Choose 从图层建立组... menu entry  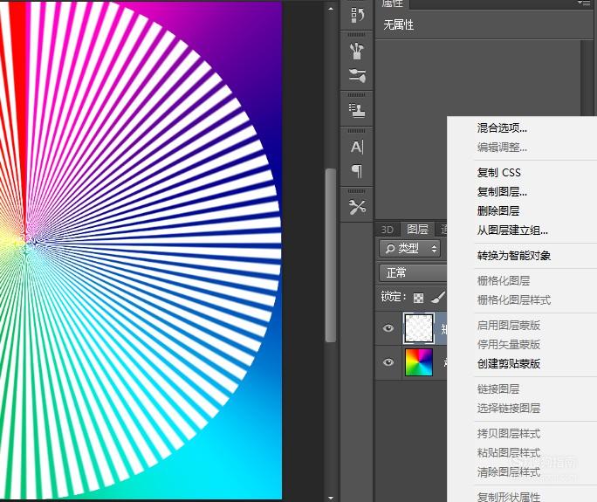pos(512,230)
